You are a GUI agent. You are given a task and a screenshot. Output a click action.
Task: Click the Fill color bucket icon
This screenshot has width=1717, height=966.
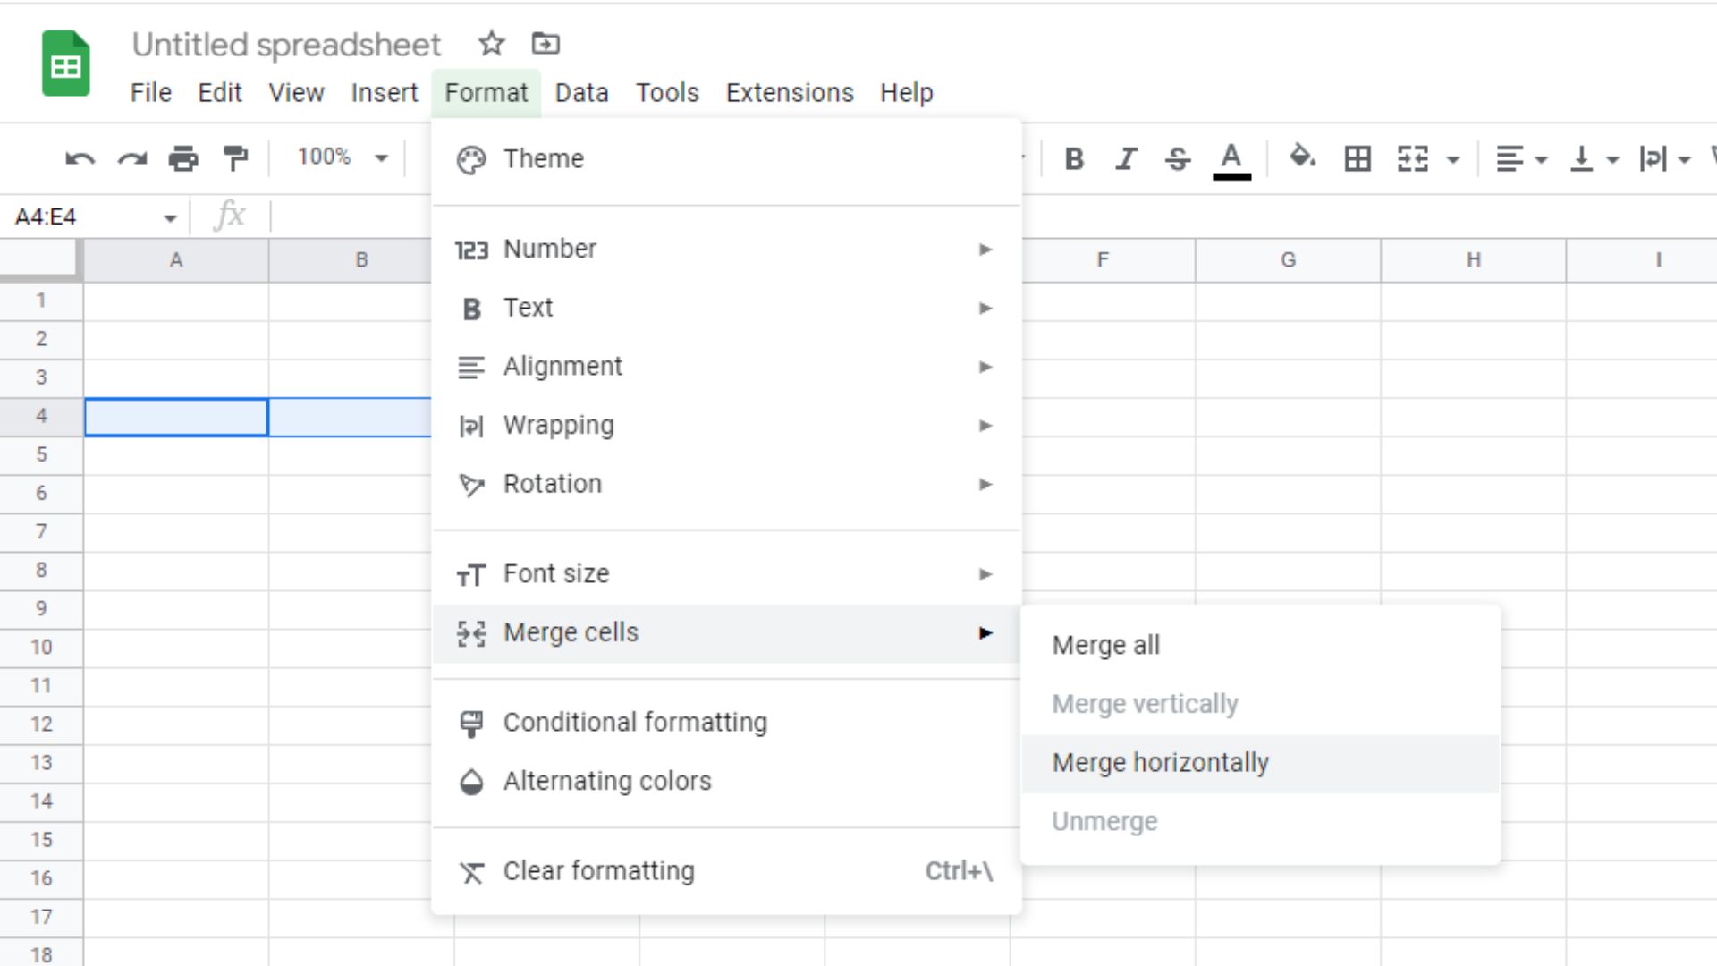pyautogui.click(x=1299, y=157)
